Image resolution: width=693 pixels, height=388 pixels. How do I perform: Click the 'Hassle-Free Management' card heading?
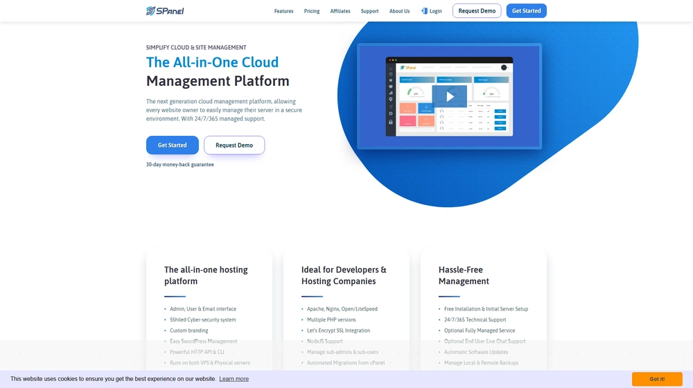[x=464, y=275]
